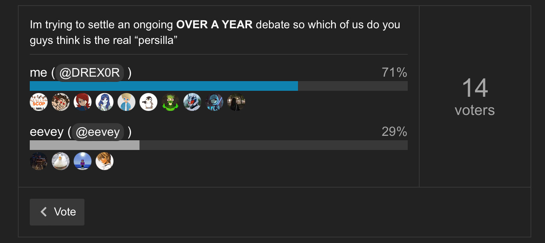Viewport: 545px width, 243px height.
Task: Click the @eevey user mention
Action: pos(97,132)
